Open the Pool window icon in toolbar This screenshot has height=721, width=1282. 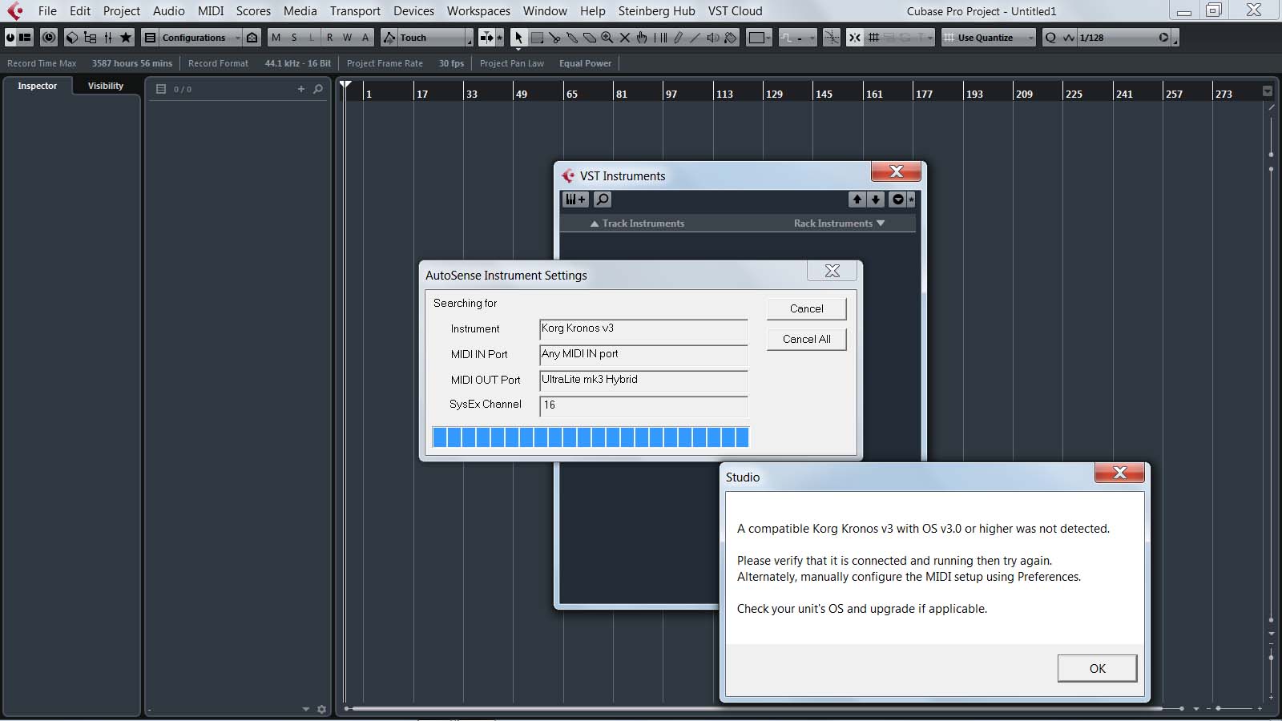(90, 38)
